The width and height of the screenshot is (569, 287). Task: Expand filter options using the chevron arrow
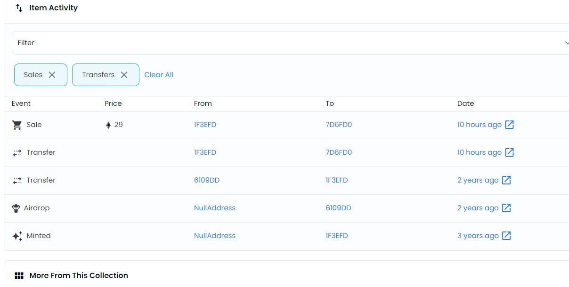point(566,43)
